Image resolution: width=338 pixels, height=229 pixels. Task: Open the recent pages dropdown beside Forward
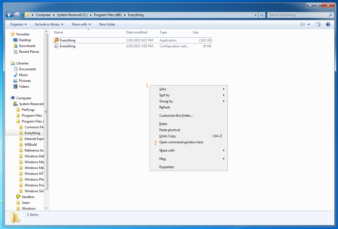point(22,15)
